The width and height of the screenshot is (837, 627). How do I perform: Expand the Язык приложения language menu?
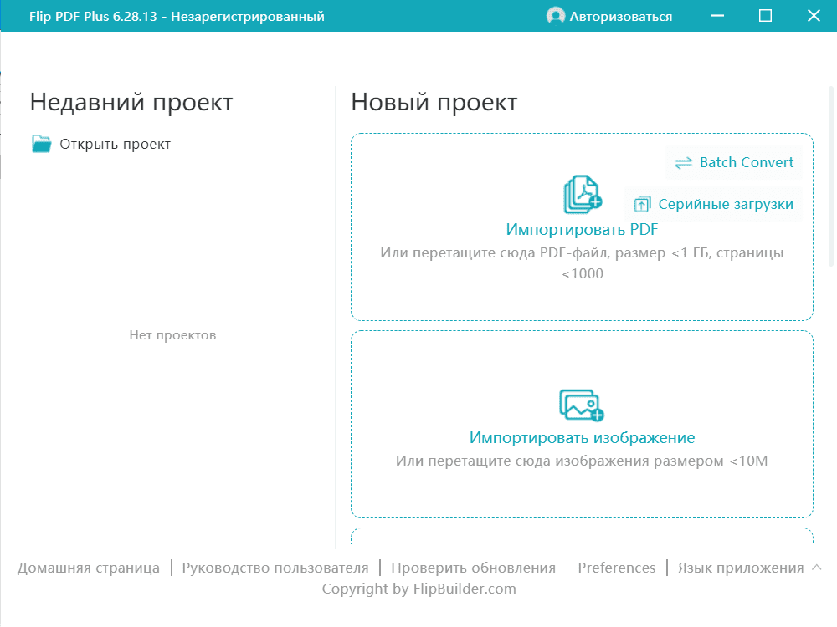click(741, 568)
